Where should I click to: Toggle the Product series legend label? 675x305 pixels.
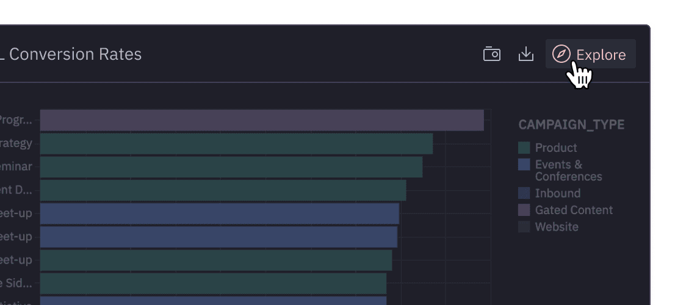tap(555, 148)
